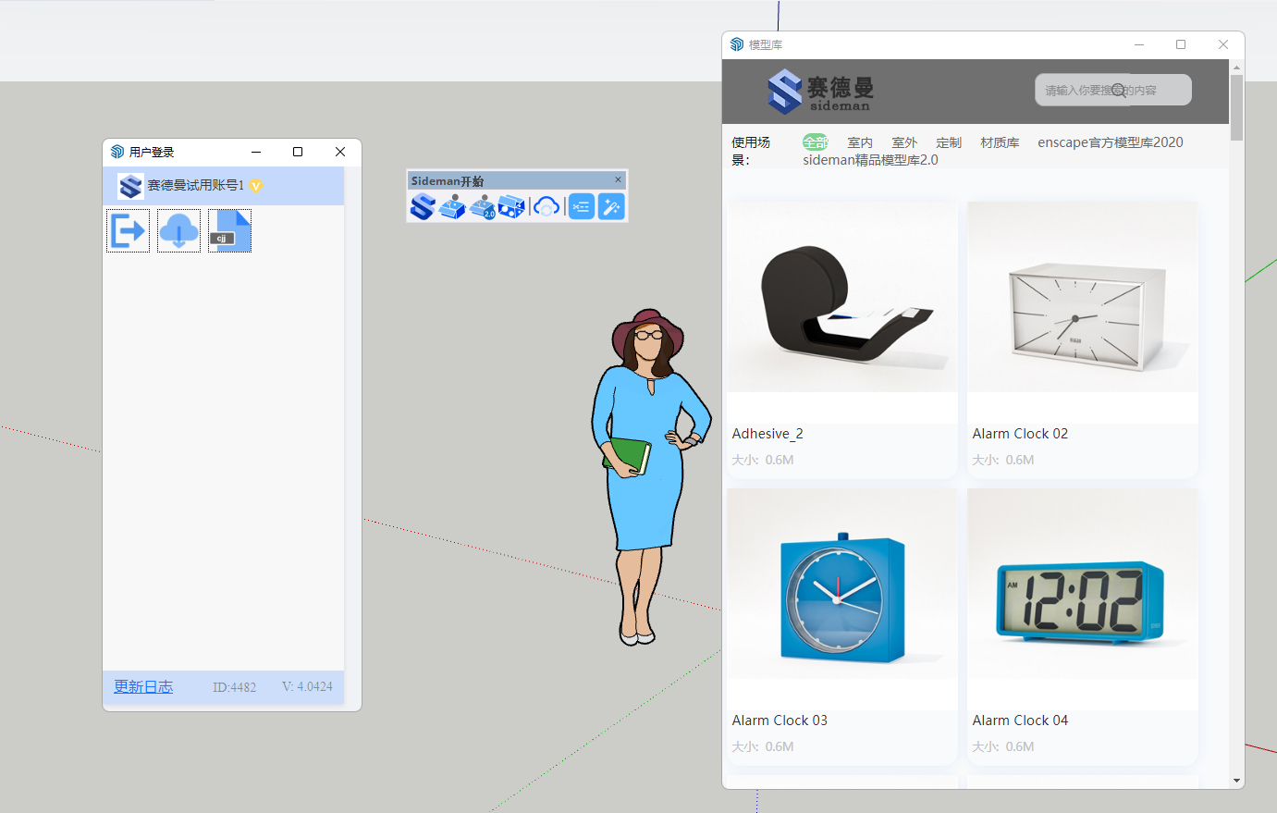Click the sideman精品模型库2.0 filter
The width and height of the screenshot is (1277, 813).
coord(870,160)
